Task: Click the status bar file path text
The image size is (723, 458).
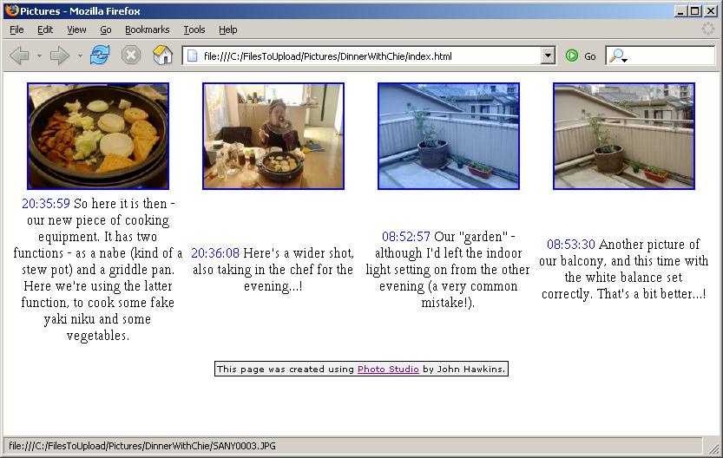Action: [142, 446]
